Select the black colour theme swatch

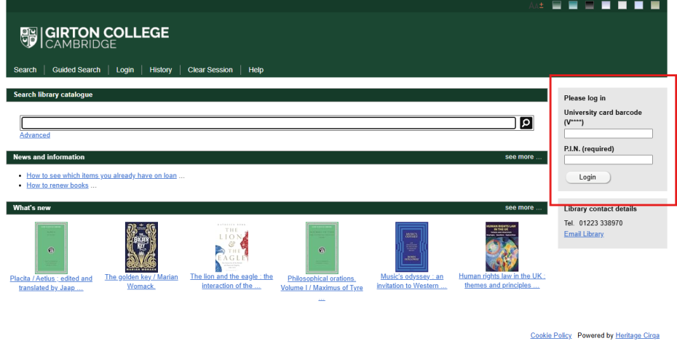[x=589, y=5]
